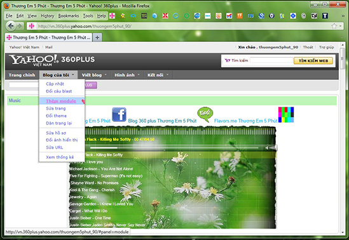Viewport: 349px width, 240px height.
Task: Click the red X bookmark icon
Action: pyautogui.click(x=165, y=16)
